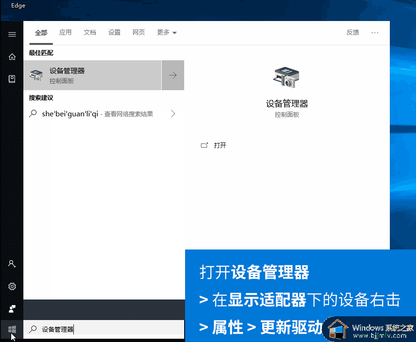Expand the arrow next to 设备管理器 result
This screenshot has width=416, height=342.
click(x=173, y=75)
